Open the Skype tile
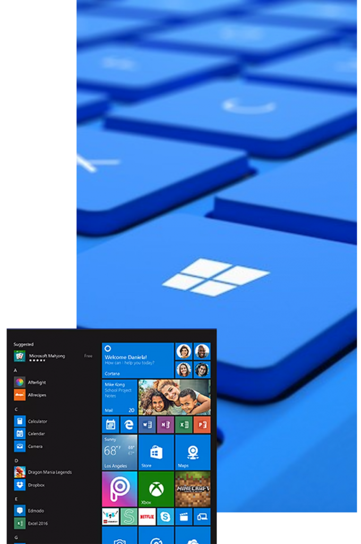 point(165,516)
